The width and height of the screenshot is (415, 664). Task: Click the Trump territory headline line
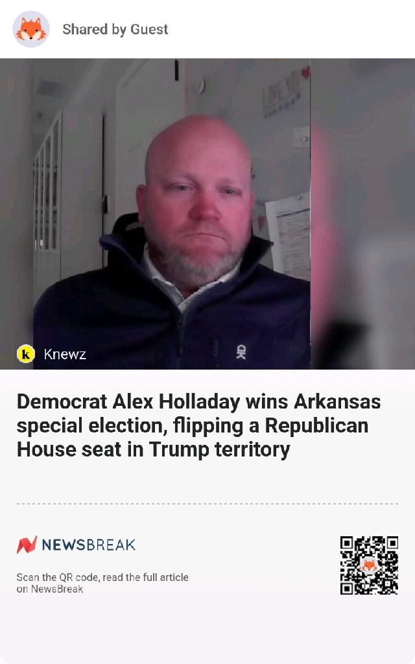pyautogui.click(x=153, y=449)
